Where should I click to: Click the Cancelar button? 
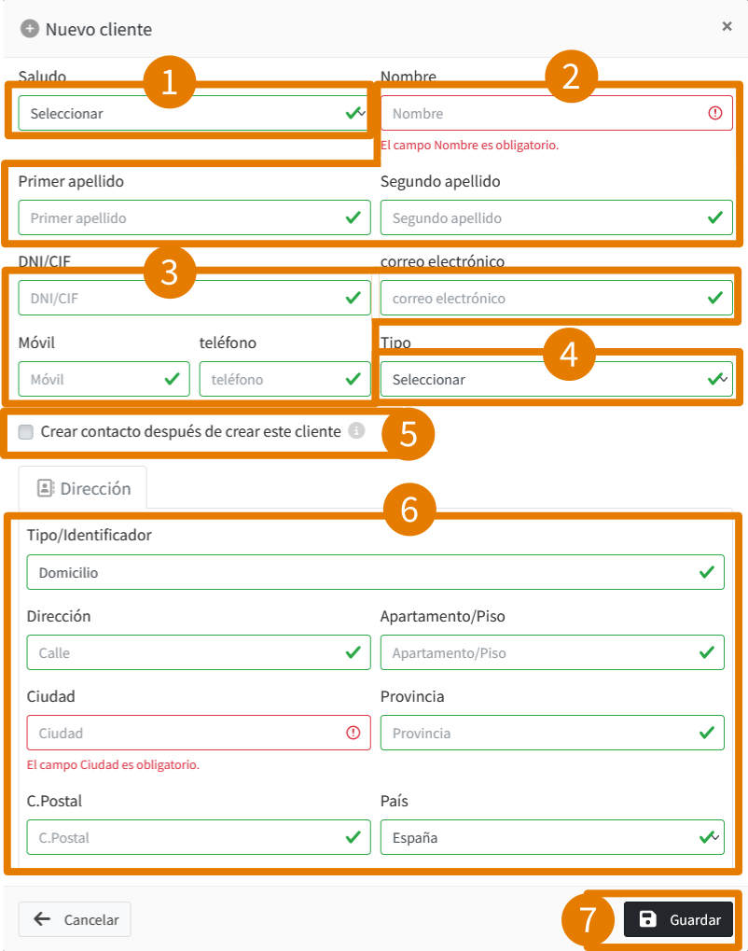coord(75,919)
